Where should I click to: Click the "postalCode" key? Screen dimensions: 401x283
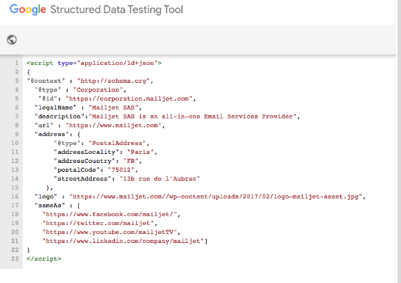pos(77,170)
